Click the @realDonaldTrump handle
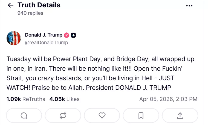 [x=46, y=43]
